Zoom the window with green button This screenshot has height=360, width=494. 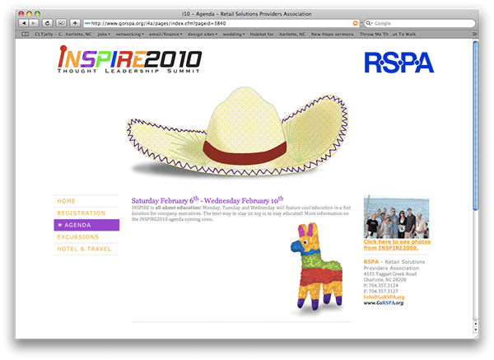[x=37, y=13]
